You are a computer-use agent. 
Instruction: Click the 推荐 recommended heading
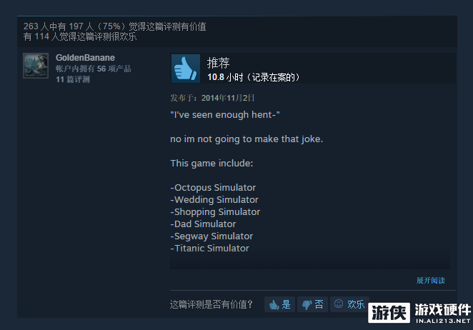pos(218,63)
